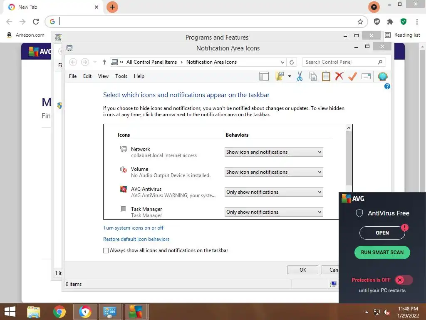Bookmark this tab with the star icon
This screenshot has height=320, width=426.
(360, 22)
